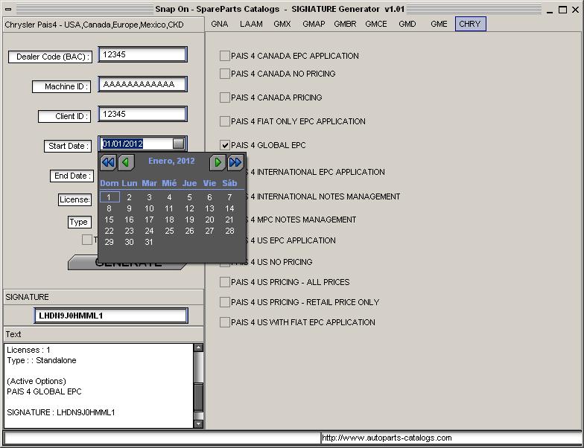
Task: Select the GMD tab
Action: tap(407, 24)
